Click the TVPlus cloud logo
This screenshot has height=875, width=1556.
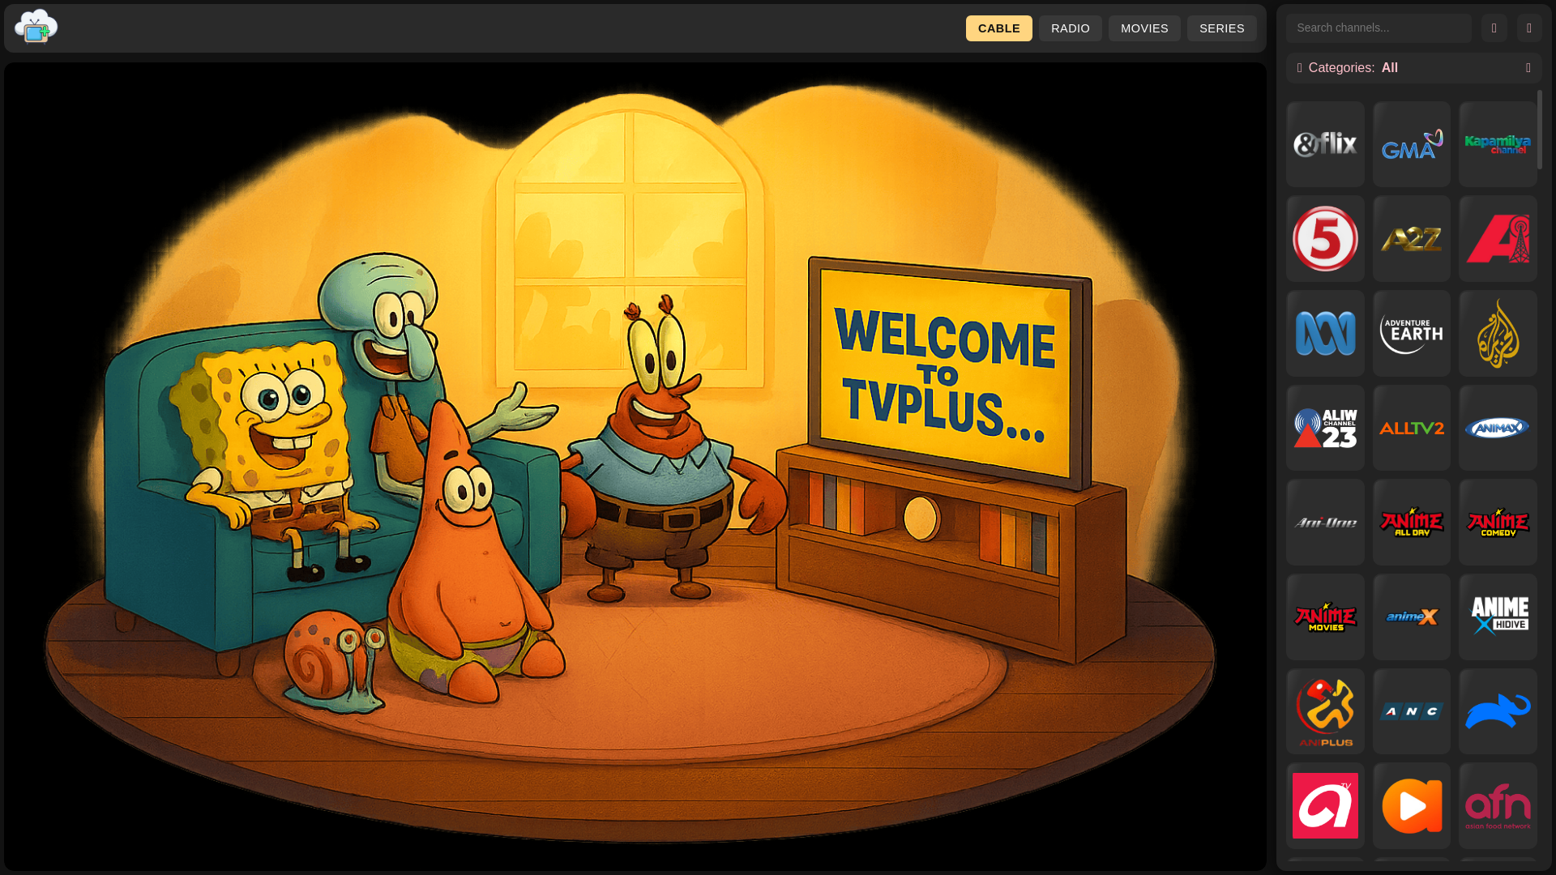coord(36,27)
